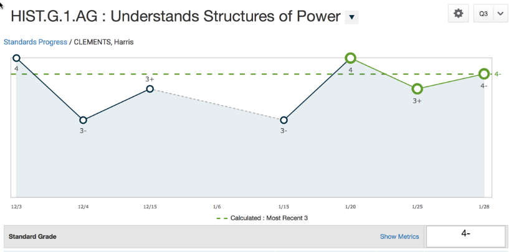Select the 12/3 data point marker

point(17,58)
